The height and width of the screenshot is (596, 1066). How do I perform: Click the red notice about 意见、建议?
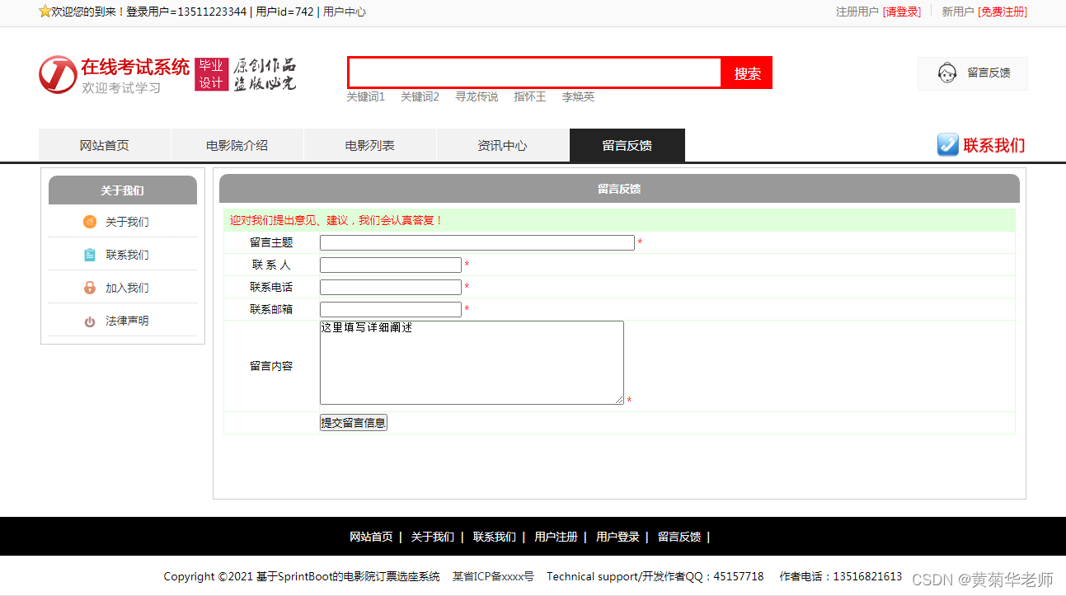(336, 220)
